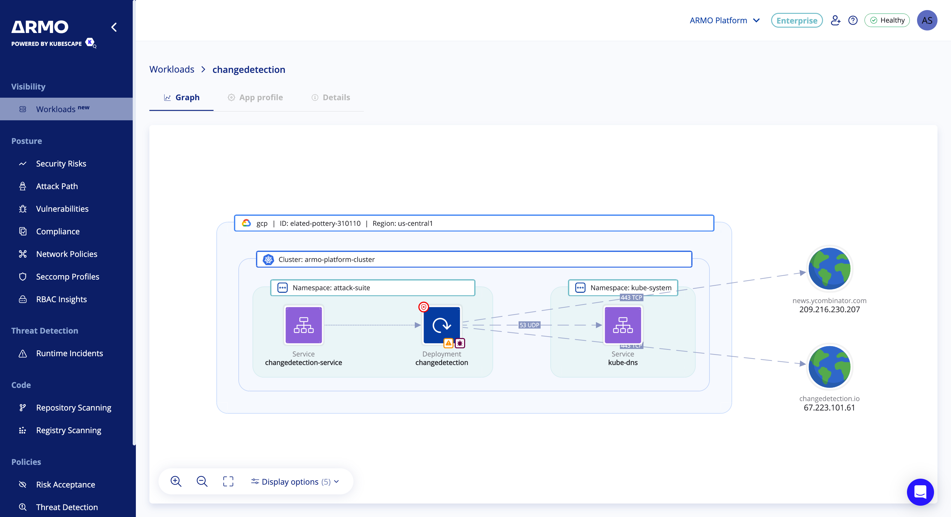Click the Security Risks trend icon
Screen dimensions: 951x517
tap(23, 163)
